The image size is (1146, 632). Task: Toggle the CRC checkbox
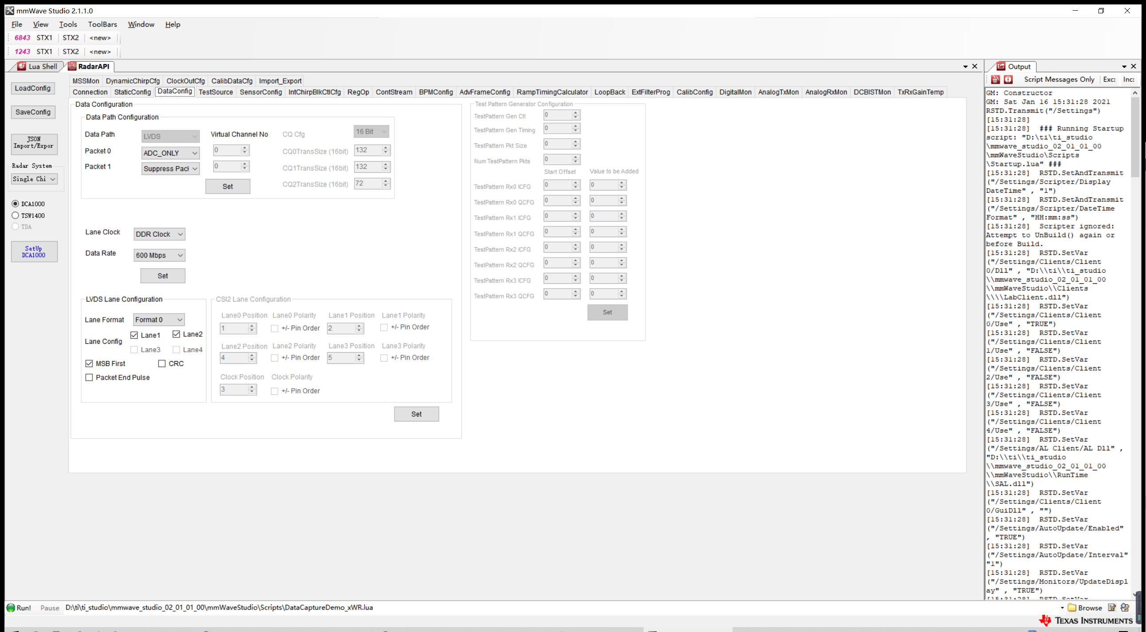pos(162,364)
